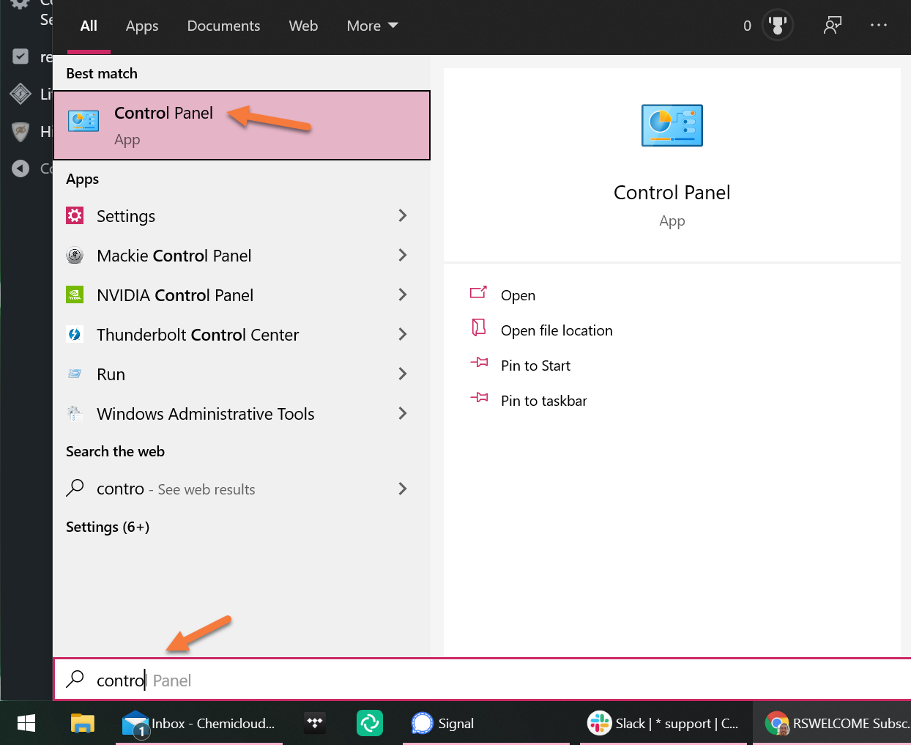The height and width of the screenshot is (745, 911).
Task: Click the Tidal taskbar icon
Action: coord(315,724)
